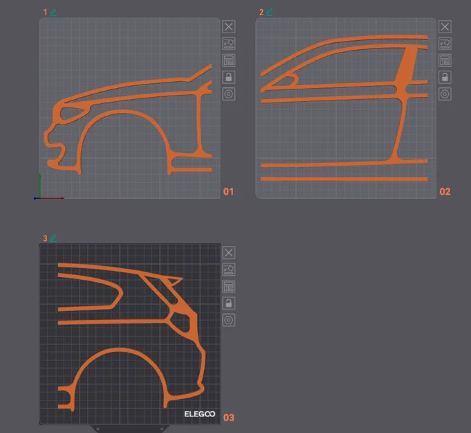Auto-orient objects on plate 1
The height and width of the screenshot is (433, 471).
click(x=229, y=44)
